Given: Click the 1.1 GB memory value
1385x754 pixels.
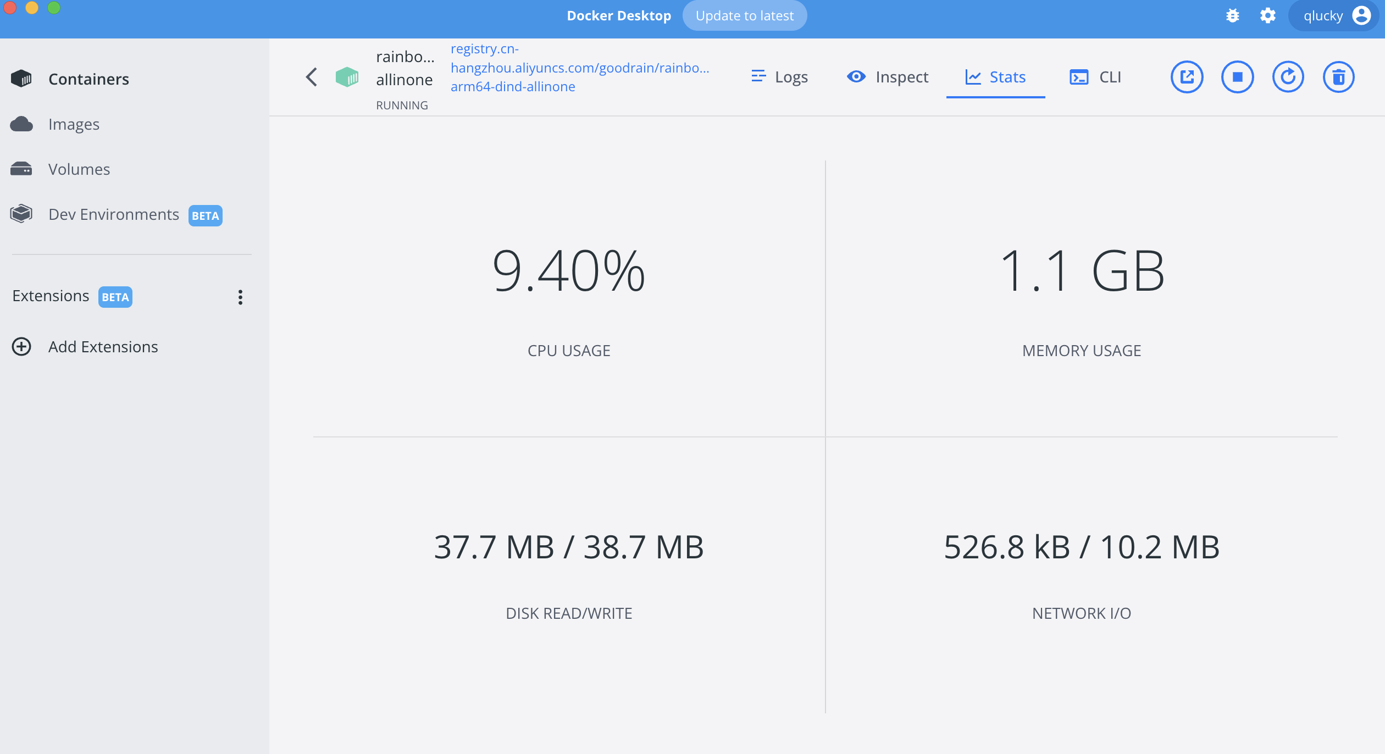Looking at the screenshot, I should tap(1082, 271).
